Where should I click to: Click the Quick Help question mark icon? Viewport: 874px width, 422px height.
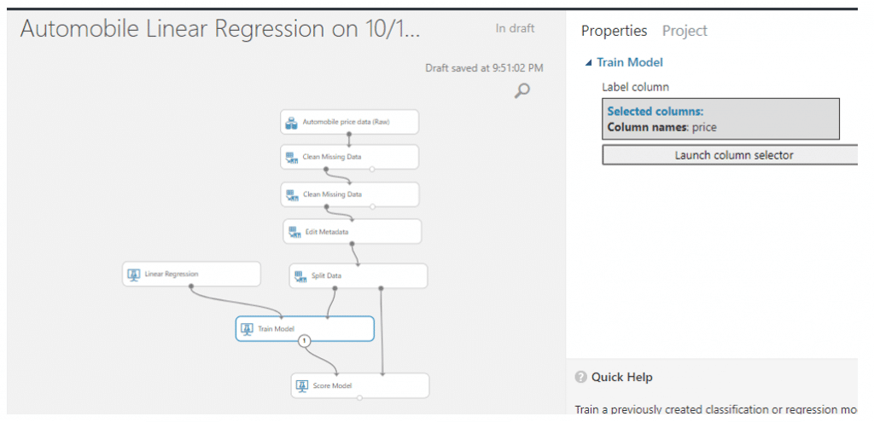580,378
